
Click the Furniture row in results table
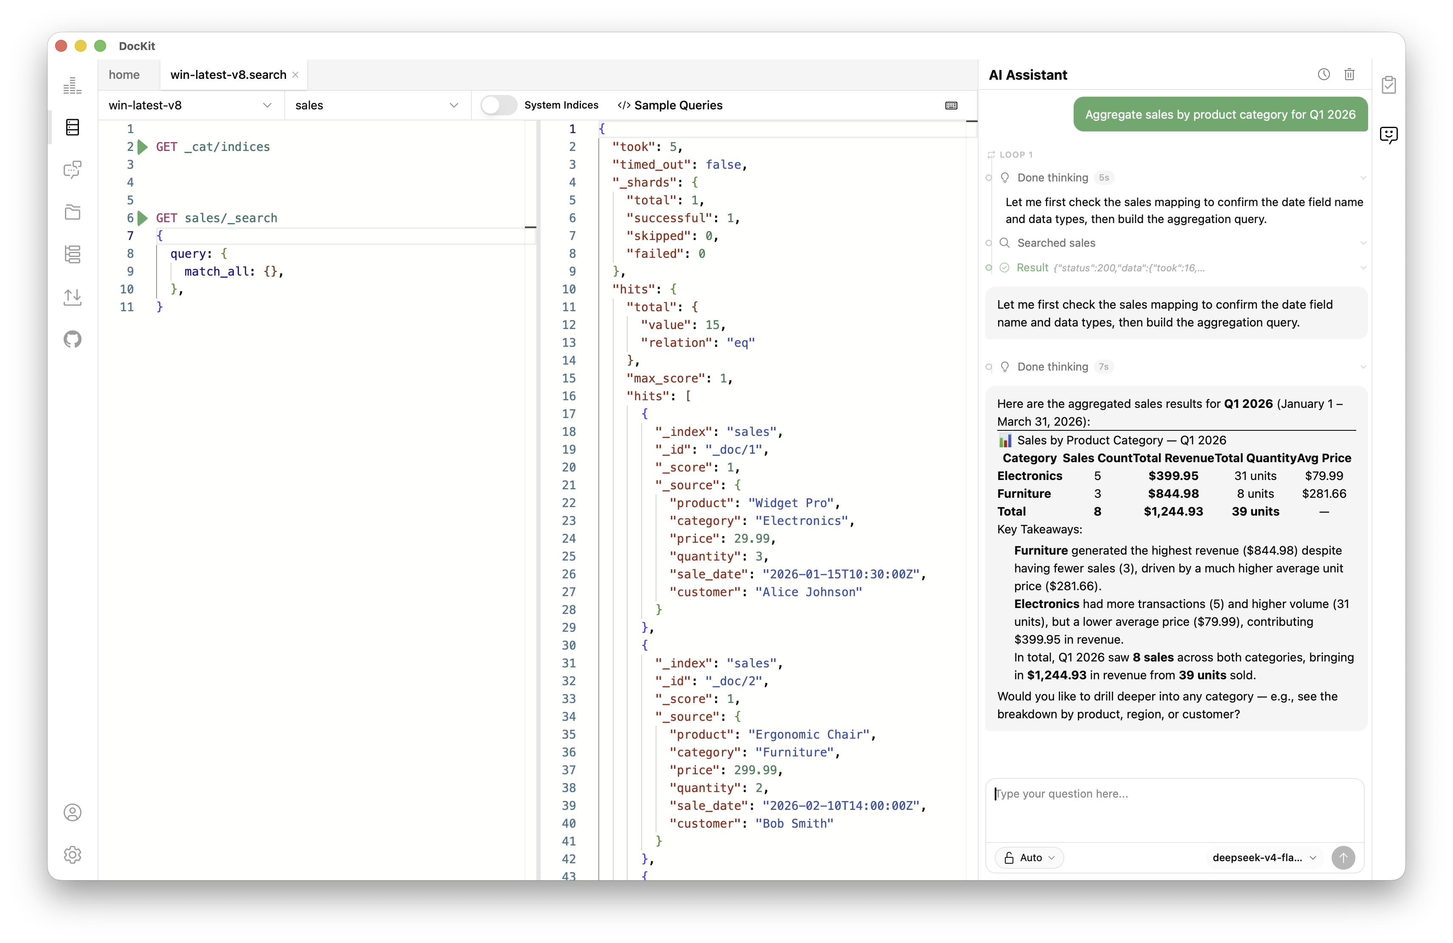[x=1176, y=494]
